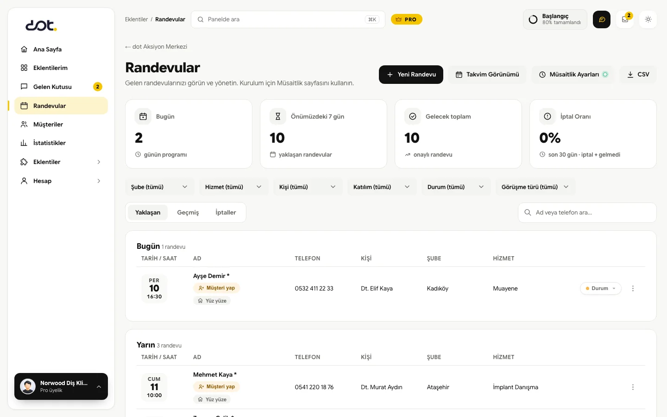Open Takvim Görünümü

[x=487, y=75]
